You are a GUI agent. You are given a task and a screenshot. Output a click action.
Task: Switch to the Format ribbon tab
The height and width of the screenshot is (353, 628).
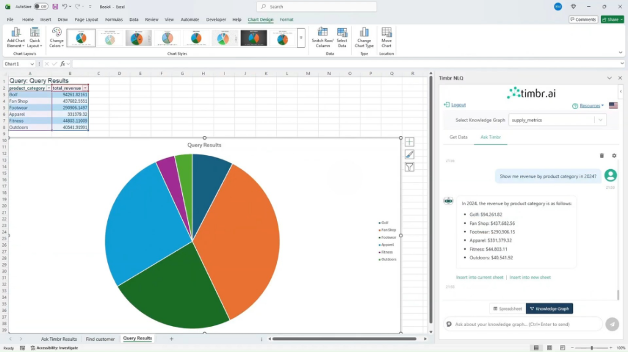tap(286, 19)
